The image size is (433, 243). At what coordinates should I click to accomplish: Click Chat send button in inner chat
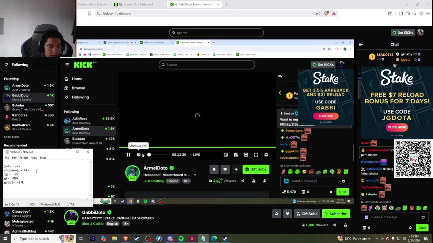(343, 192)
